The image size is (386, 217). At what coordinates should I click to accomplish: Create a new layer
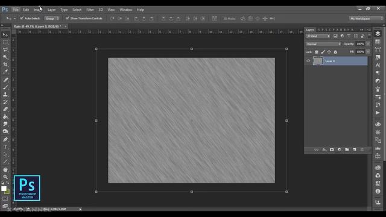click(x=355, y=149)
